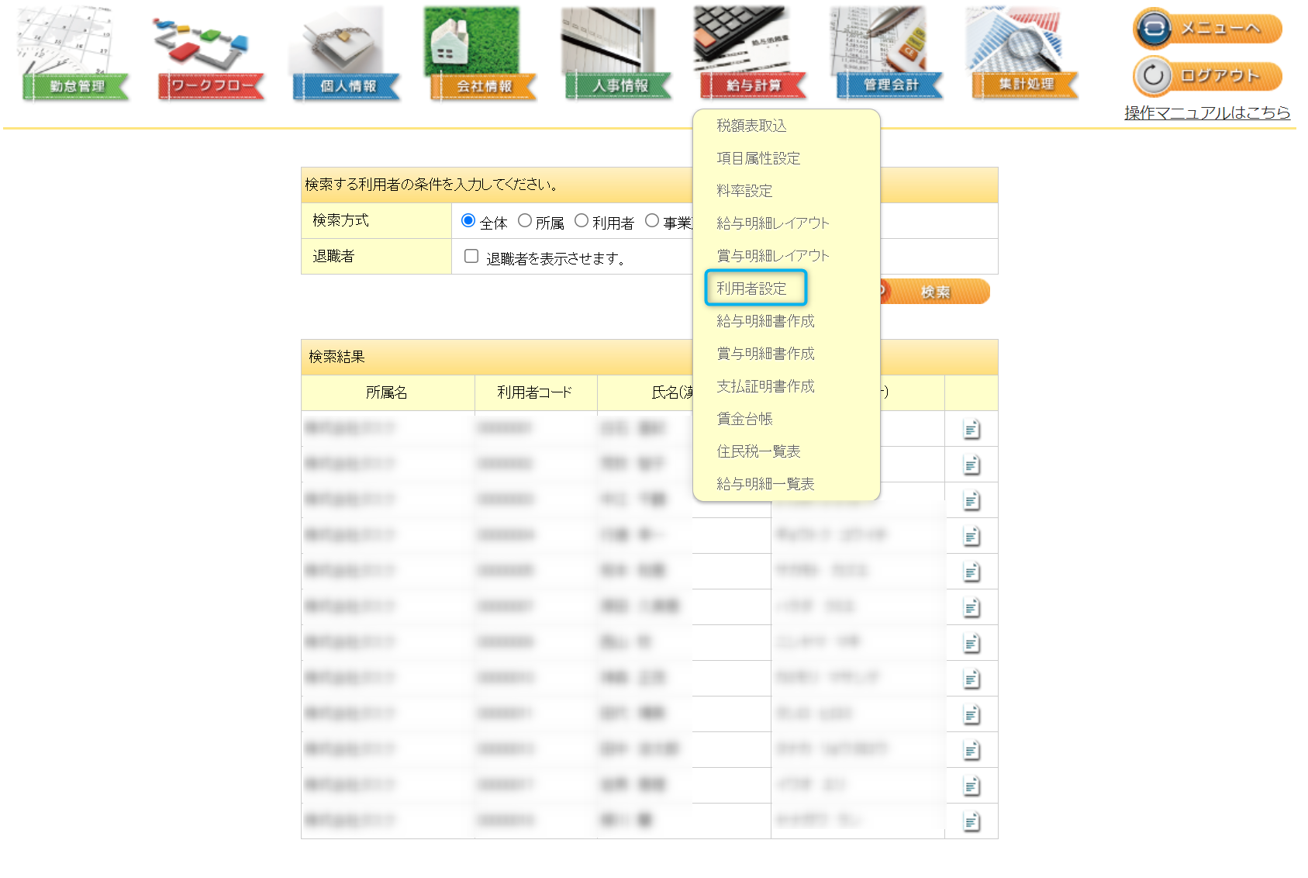Open the 人事情報 HR info icon
This screenshot has width=1308, height=878.
618,56
